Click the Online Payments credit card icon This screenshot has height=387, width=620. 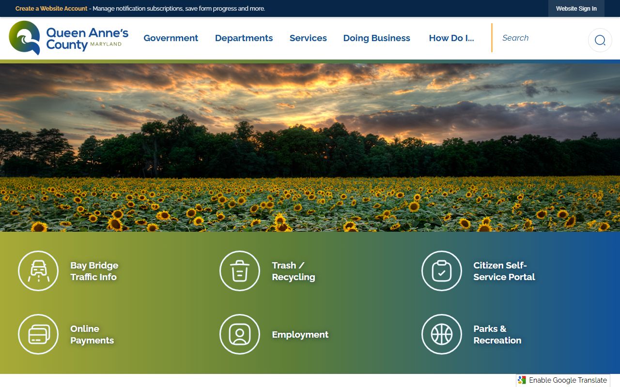pos(38,334)
